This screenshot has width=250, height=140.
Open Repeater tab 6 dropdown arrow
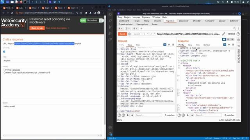tap(136, 28)
